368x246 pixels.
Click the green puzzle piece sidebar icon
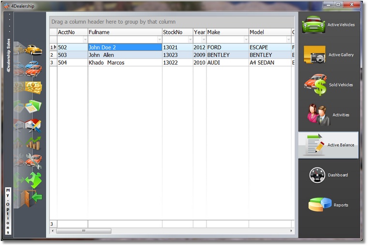pyautogui.click(x=33, y=180)
